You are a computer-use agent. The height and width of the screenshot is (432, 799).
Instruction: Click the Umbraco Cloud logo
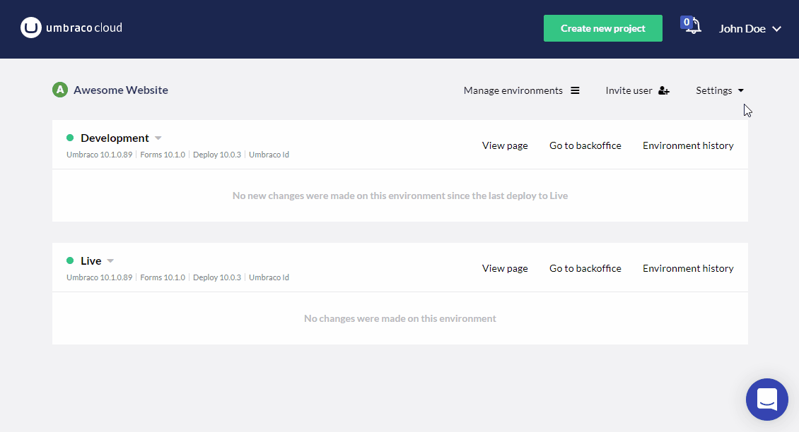coord(71,28)
